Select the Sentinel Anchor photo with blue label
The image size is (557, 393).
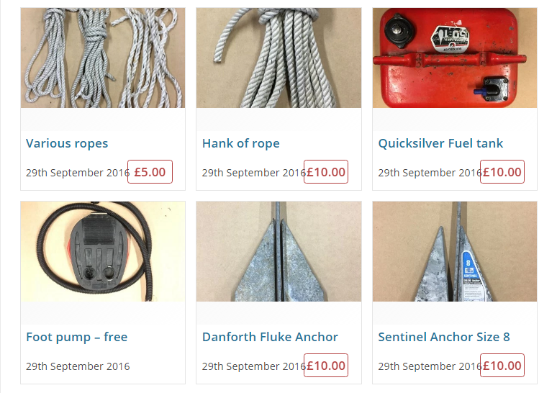tap(455, 252)
